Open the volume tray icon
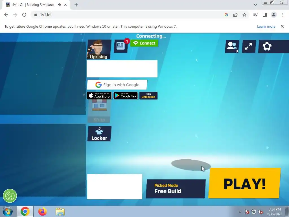Screen dimensions: 289x217 (x=260, y=212)
